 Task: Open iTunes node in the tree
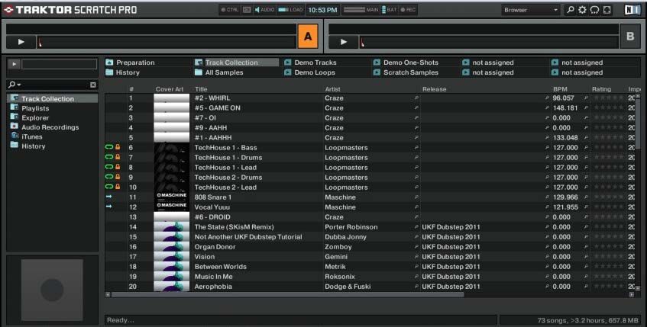coord(32,136)
